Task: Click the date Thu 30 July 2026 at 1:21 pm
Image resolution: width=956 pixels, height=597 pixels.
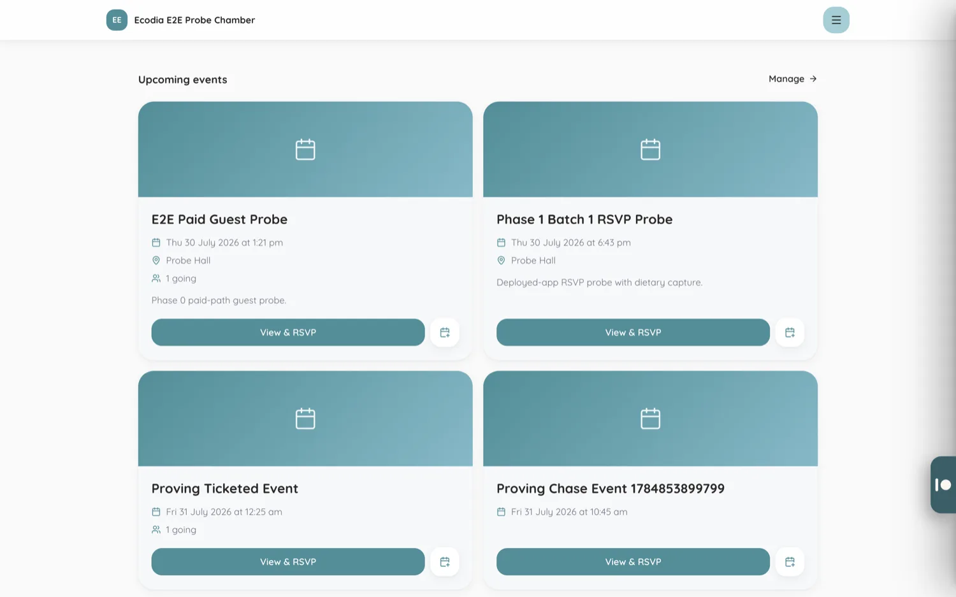Action: 224,243
